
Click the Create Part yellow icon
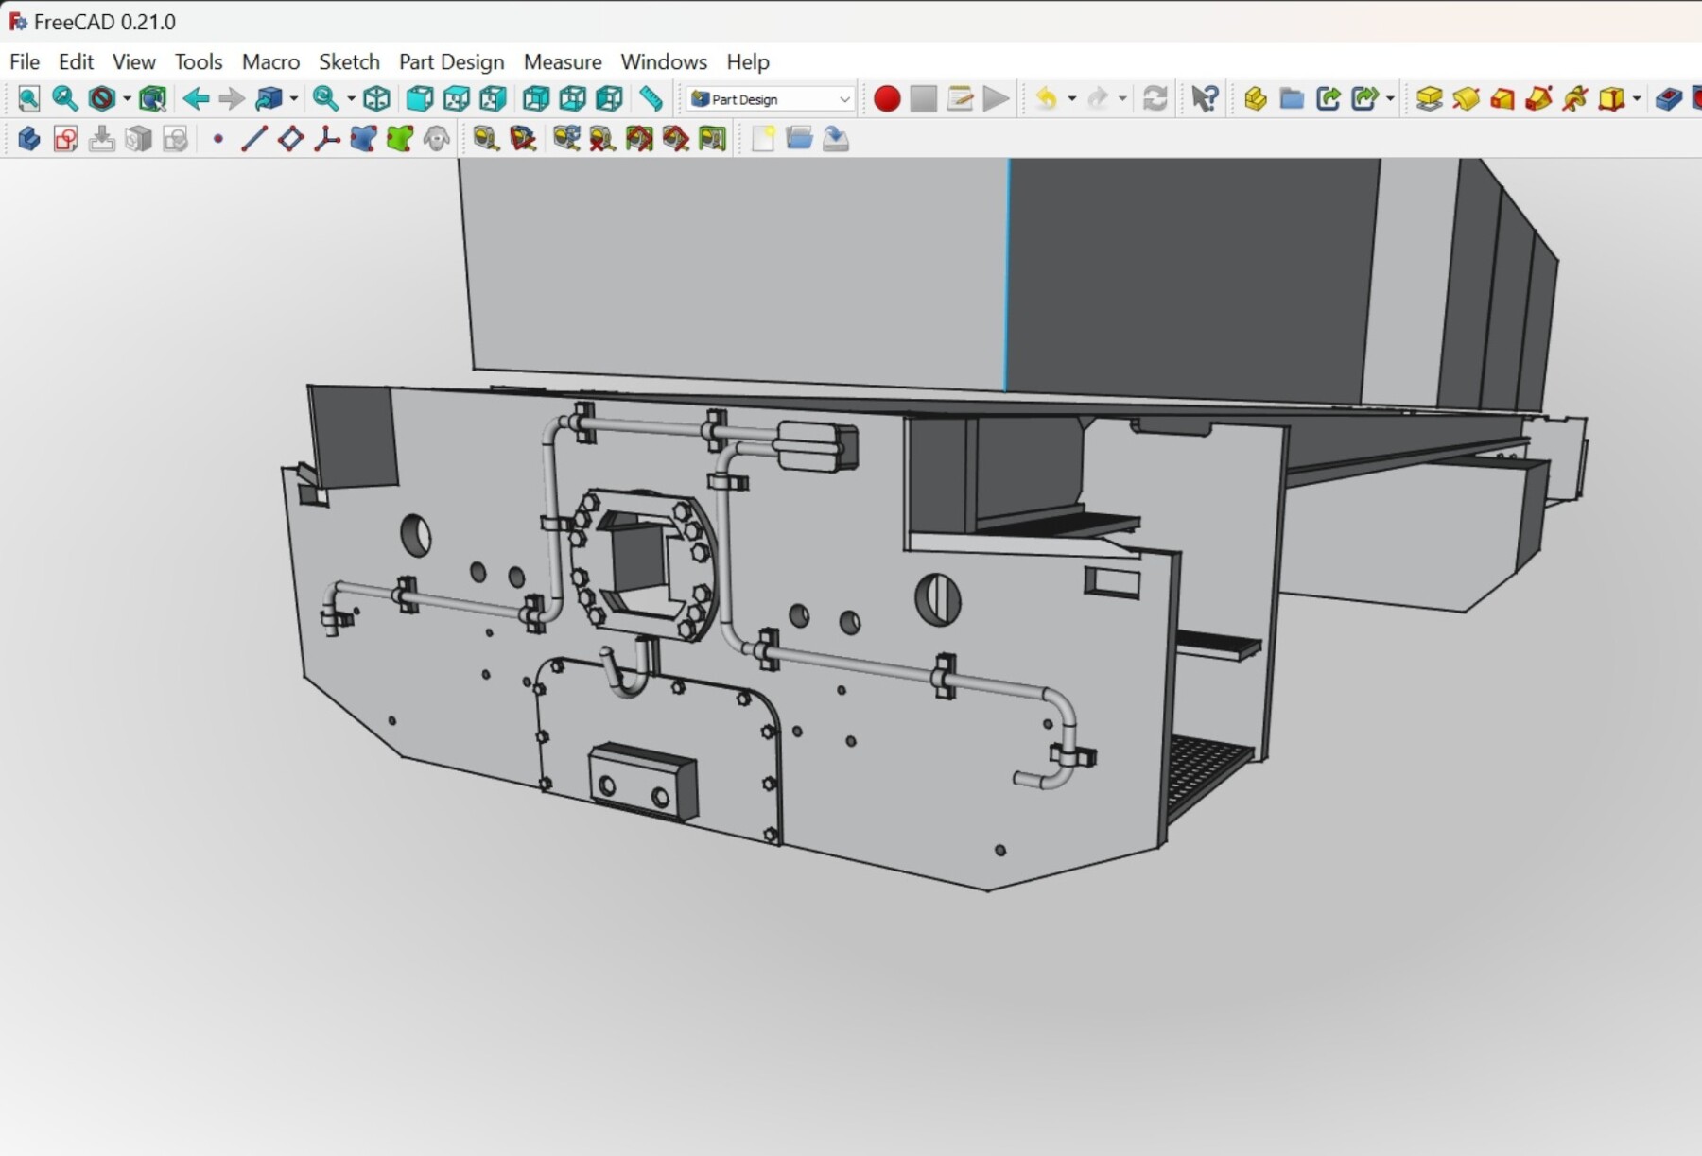1256,98
